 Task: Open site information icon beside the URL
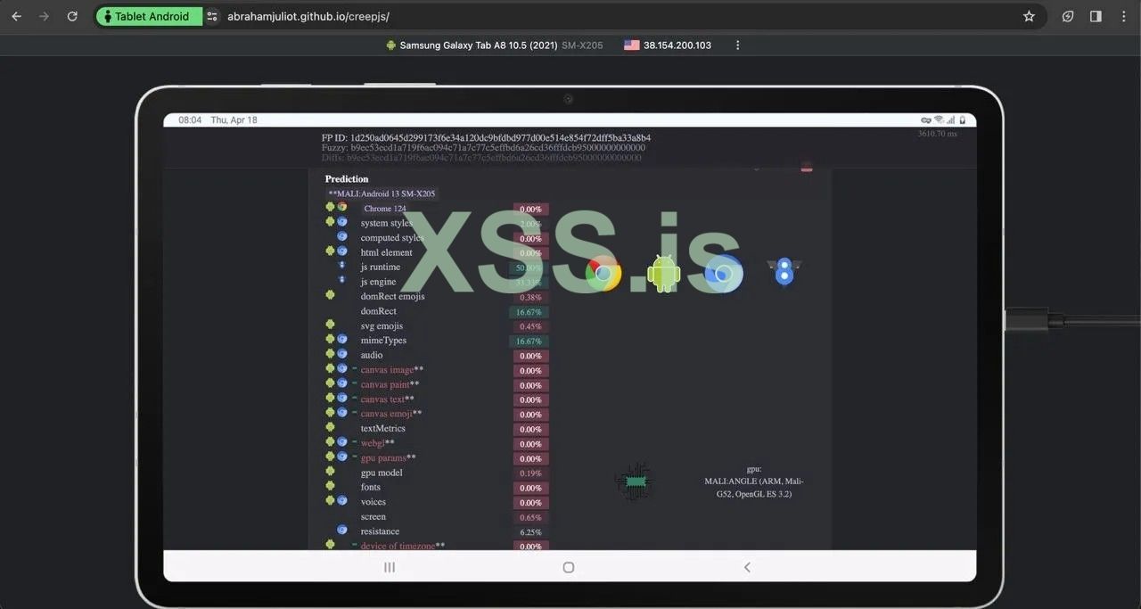coord(211,16)
